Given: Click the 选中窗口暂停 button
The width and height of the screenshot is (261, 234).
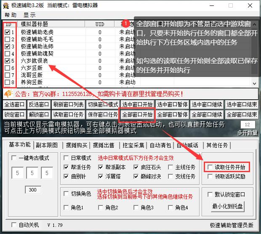Looking at the screenshot, I should pos(172,104).
